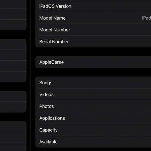Image resolution: width=151 pixels, height=151 pixels.
Task: Tap the Applications count row
Action: coord(93,118)
